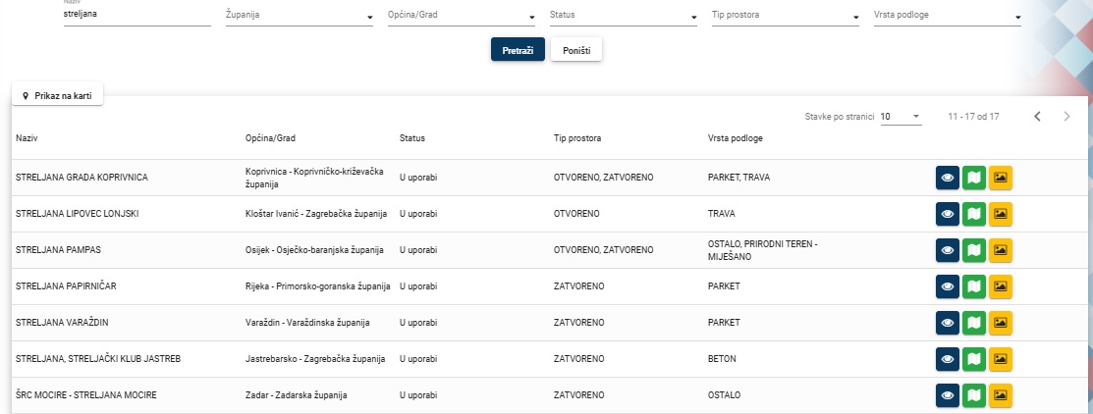This screenshot has height=414, width=1093.
Task: View details of ŠRC MOCIRE row
Action: 948,395
